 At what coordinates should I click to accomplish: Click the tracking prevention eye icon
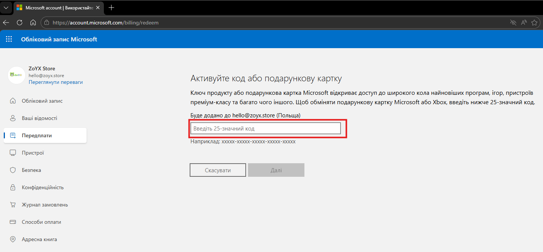click(x=513, y=23)
